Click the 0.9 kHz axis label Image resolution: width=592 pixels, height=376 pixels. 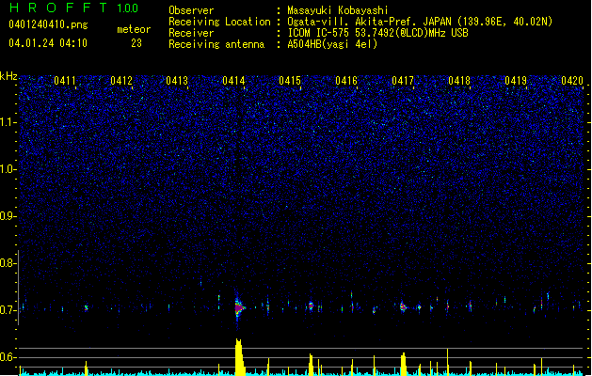(8, 216)
